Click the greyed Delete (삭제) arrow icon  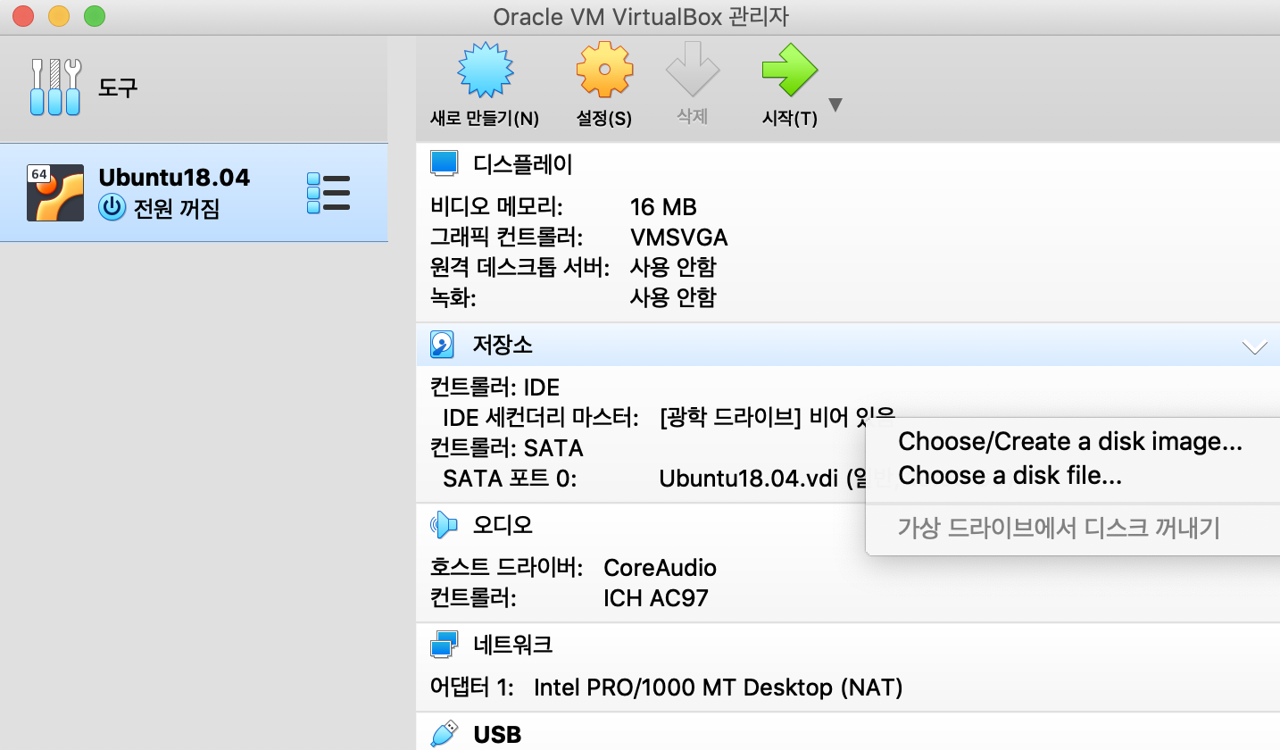point(693,70)
